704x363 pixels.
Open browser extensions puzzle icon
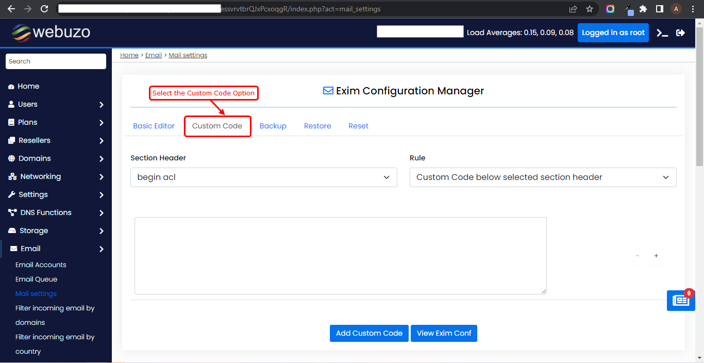pos(643,9)
